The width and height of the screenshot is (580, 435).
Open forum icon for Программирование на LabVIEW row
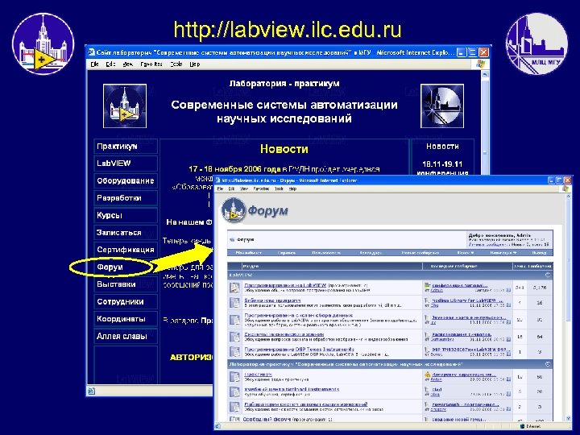(234, 288)
